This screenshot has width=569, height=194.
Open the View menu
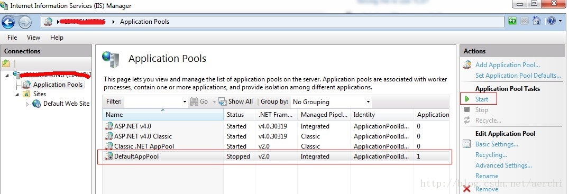33,38
